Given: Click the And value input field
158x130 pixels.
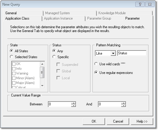Looking at the screenshot, I should pos(109,104).
